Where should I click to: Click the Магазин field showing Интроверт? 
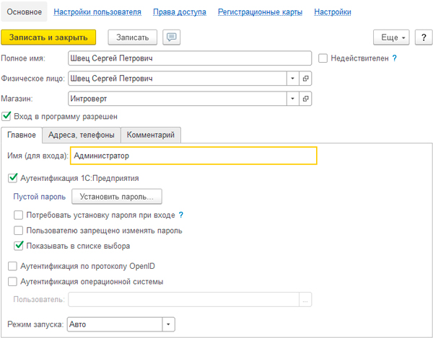pos(178,99)
